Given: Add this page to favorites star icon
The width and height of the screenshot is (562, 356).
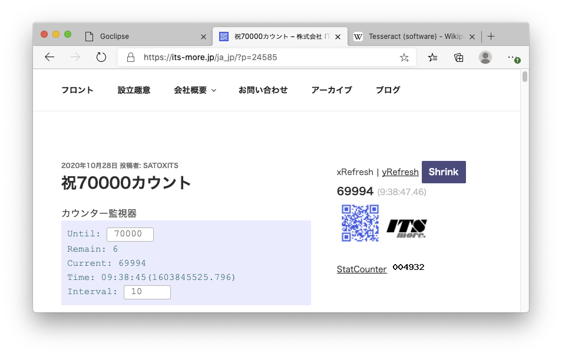Looking at the screenshot, I should 404,58.
